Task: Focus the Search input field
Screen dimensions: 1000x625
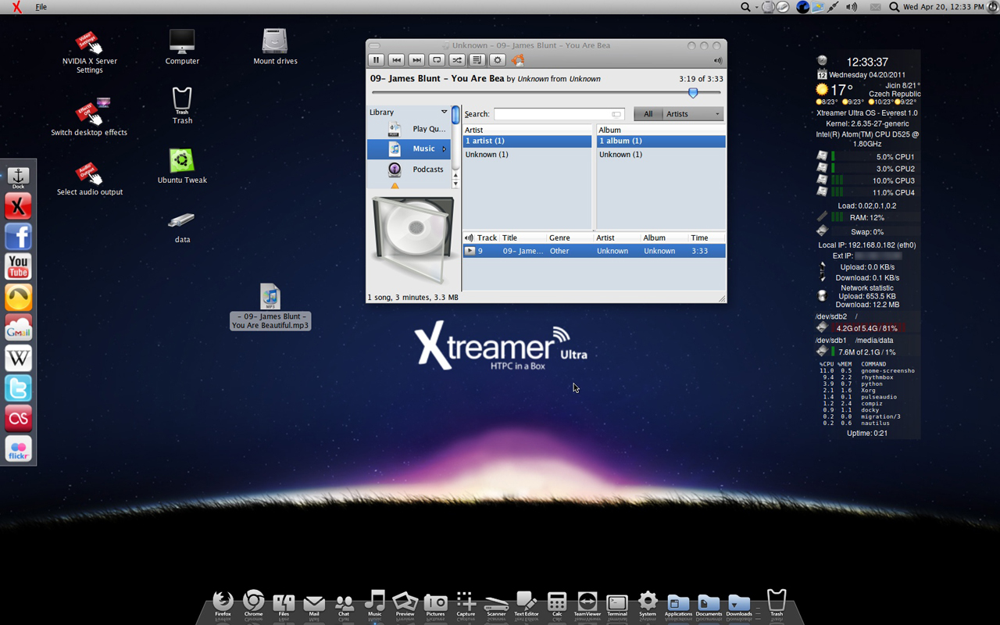Action: click(x=559, y=114)
